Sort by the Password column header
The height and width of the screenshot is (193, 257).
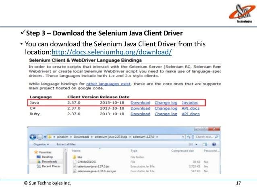pos(211,151)
